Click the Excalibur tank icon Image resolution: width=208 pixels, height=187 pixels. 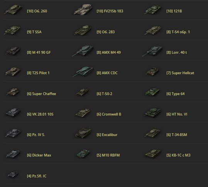point(83,133)
